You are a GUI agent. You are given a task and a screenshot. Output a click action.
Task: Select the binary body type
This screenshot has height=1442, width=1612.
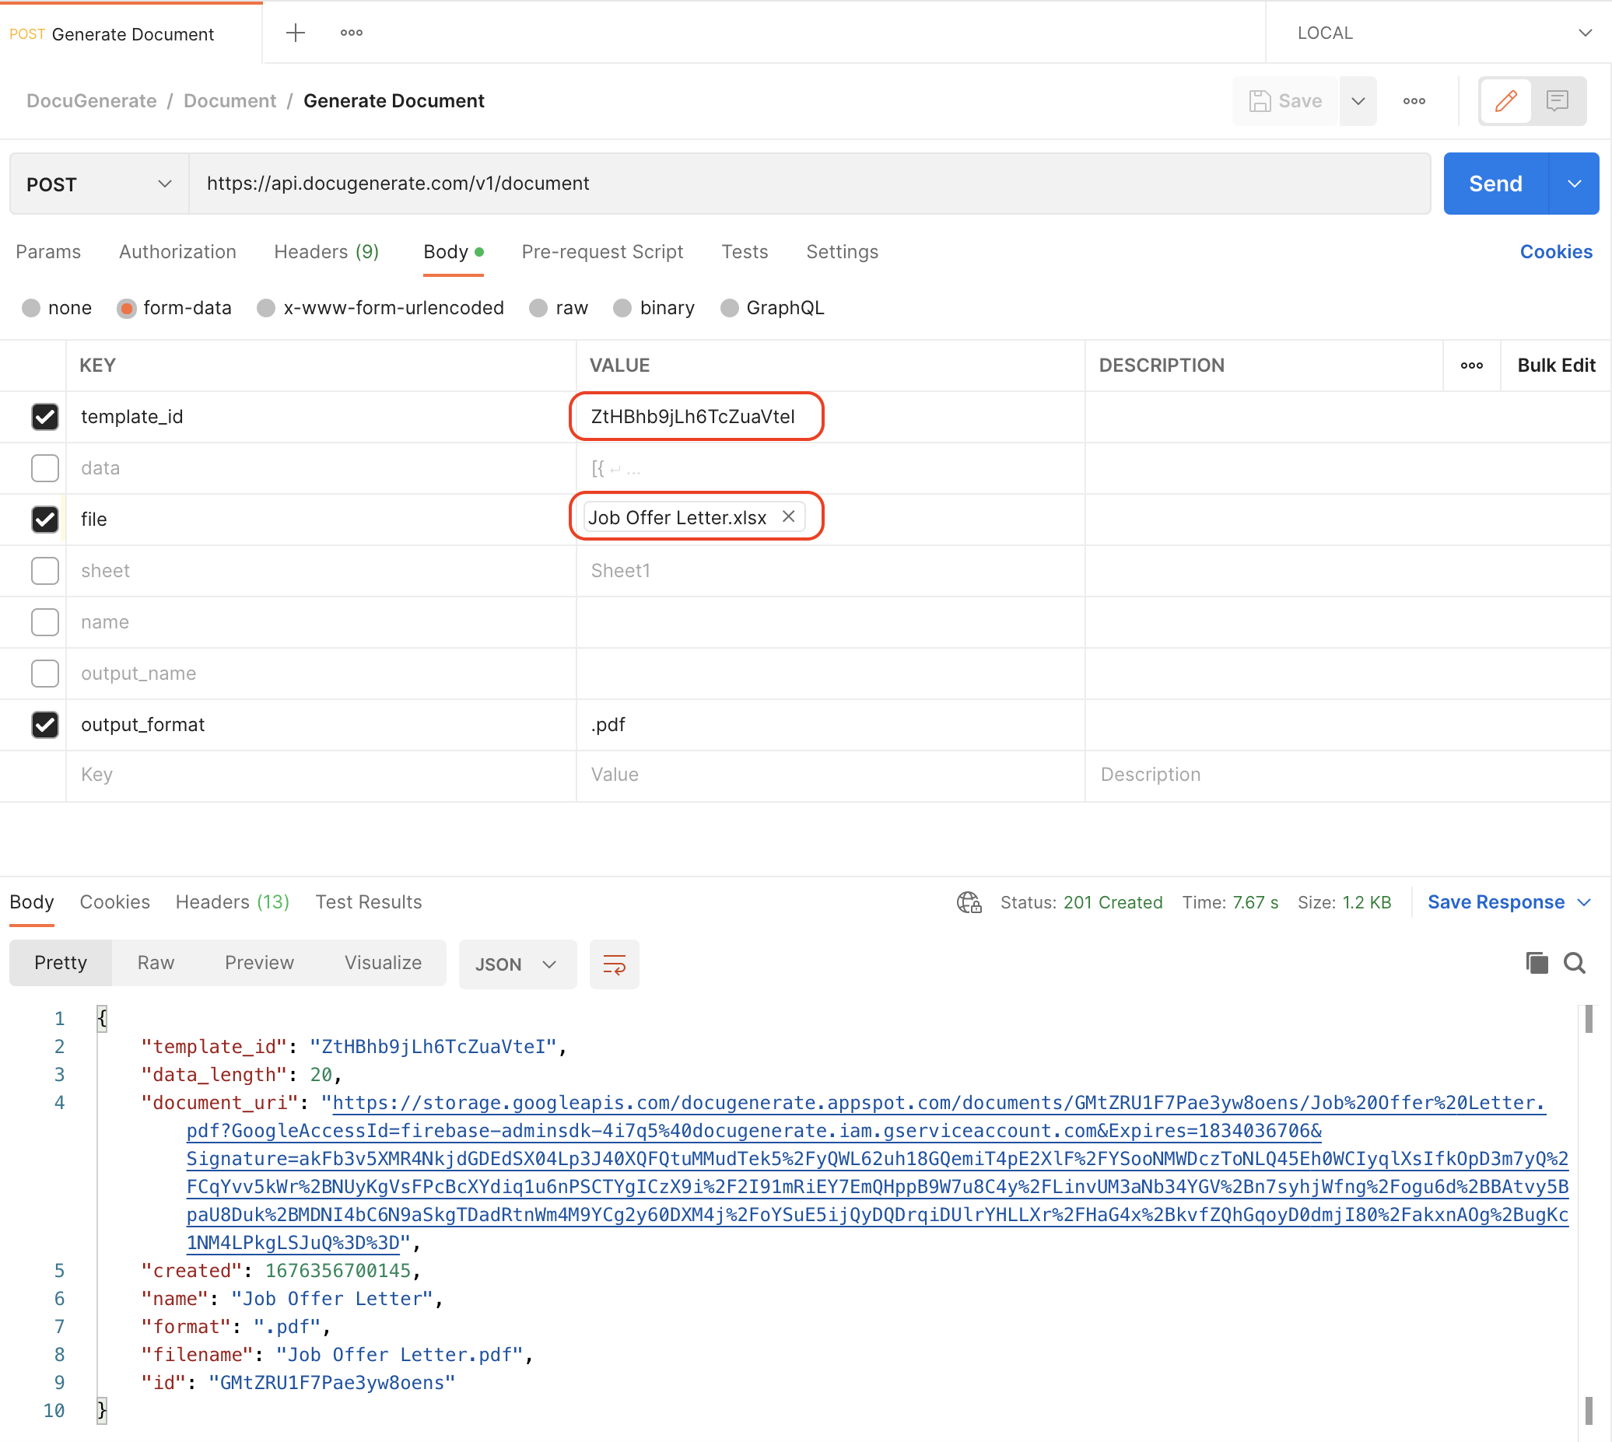[x=622, y=307]
